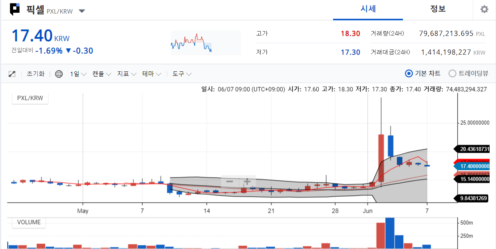Zoom in using the plus button
The width and height of the screenshot is (496, 249).
tap(248, 181)
